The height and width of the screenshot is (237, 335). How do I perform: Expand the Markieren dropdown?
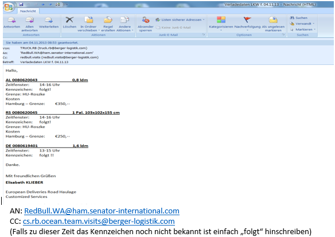[303, 29]
